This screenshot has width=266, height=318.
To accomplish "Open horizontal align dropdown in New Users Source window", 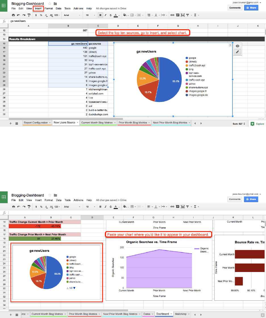I will click(x=150, y=15).
